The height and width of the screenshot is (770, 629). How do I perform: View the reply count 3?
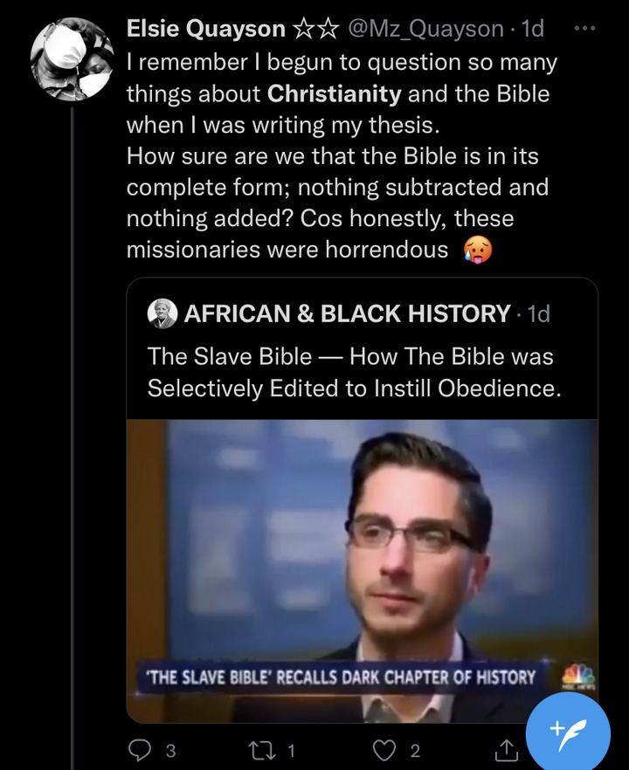click(x=170, y=751)
